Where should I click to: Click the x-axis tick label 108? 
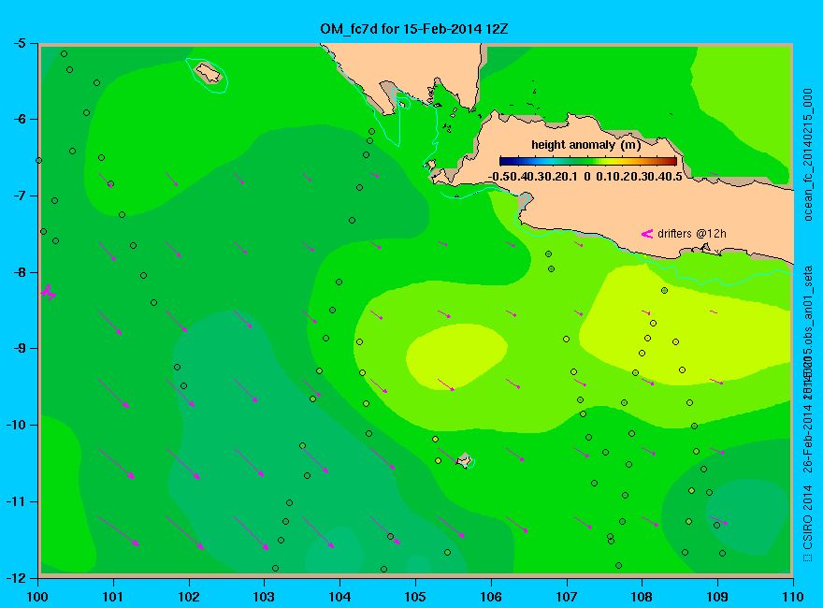(x=642, y=597)
